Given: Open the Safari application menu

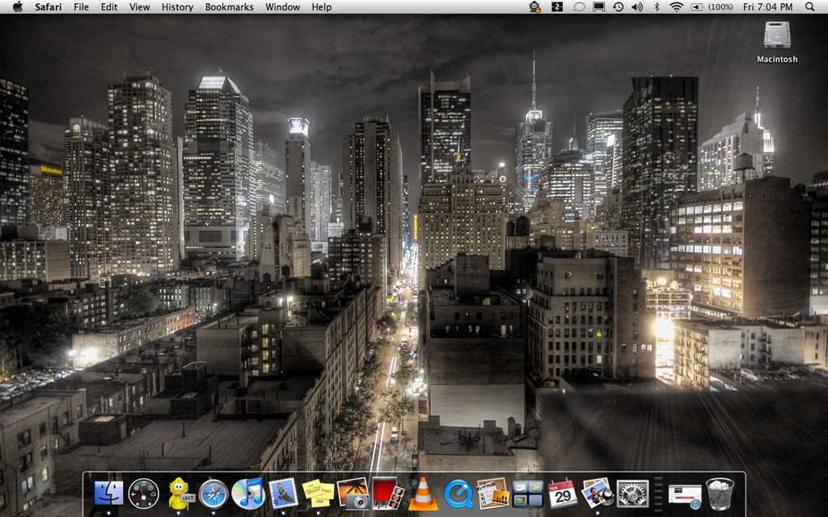Looking at the screenshot, I should (48, 6).
